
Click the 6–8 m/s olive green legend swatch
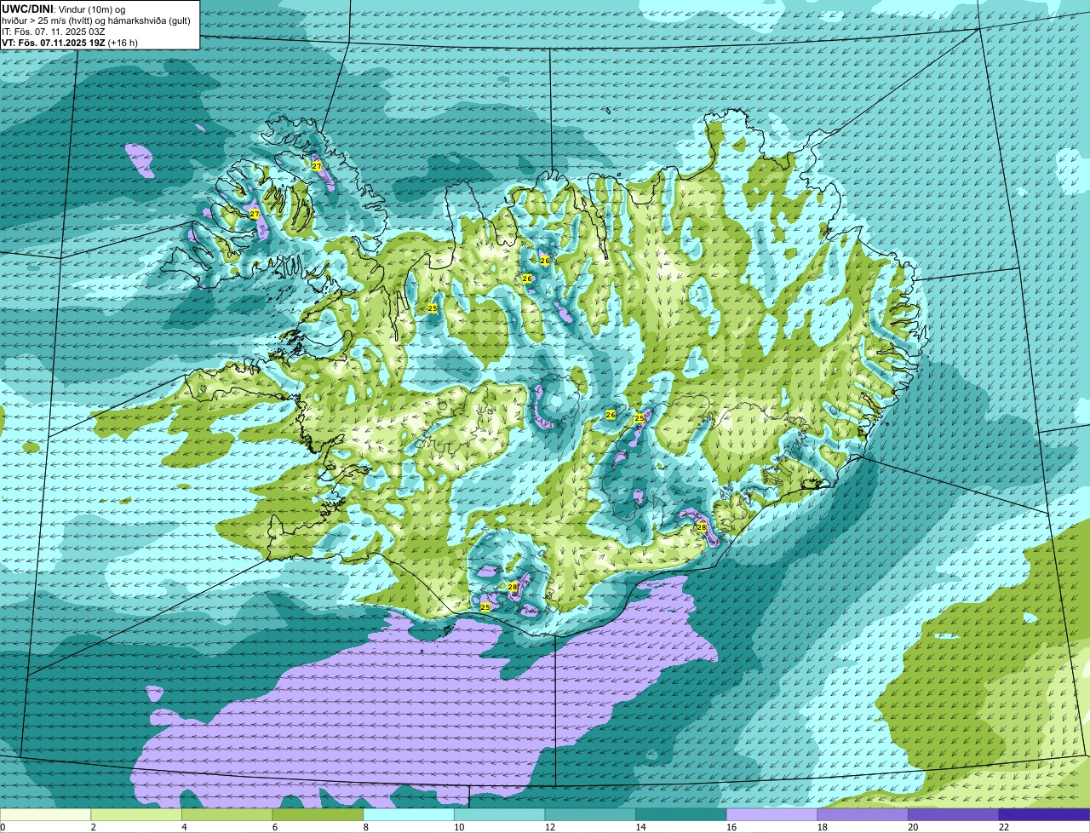point(318,814)
